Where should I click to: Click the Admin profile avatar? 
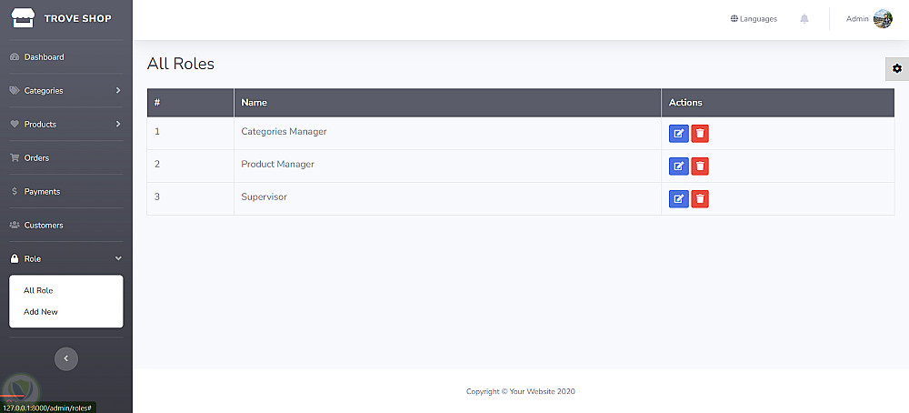883,19
